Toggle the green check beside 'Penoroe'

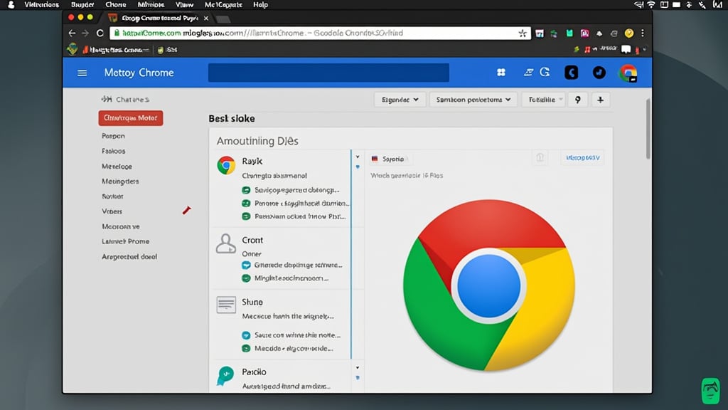246,203
